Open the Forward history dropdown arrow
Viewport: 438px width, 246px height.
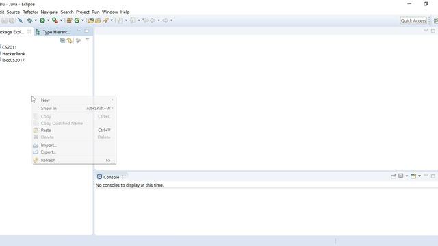(x=172, y=20)
